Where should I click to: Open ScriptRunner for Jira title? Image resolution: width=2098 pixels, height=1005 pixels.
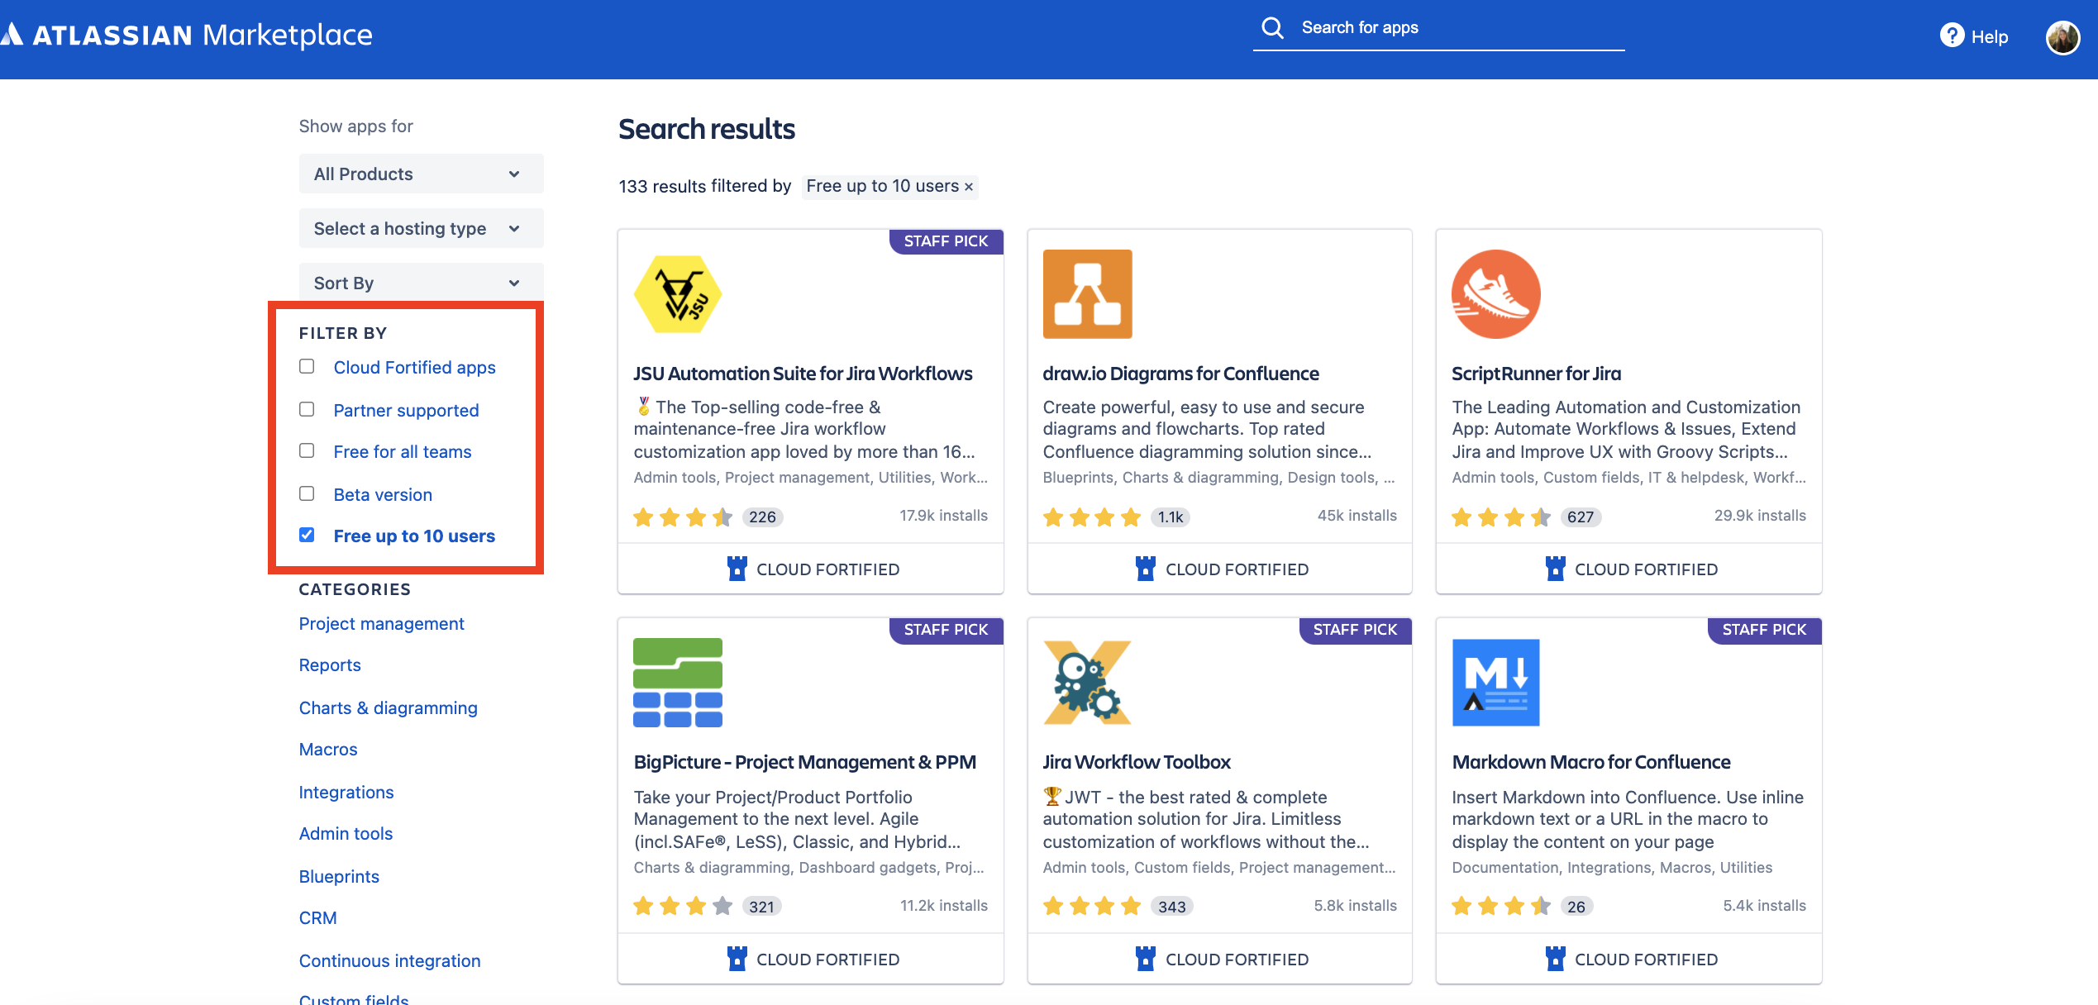1536,374
